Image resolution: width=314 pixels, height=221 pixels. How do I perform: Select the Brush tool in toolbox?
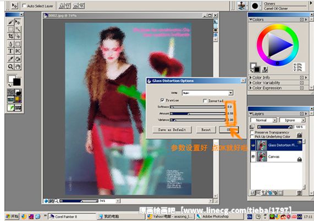tap(10, 22)
